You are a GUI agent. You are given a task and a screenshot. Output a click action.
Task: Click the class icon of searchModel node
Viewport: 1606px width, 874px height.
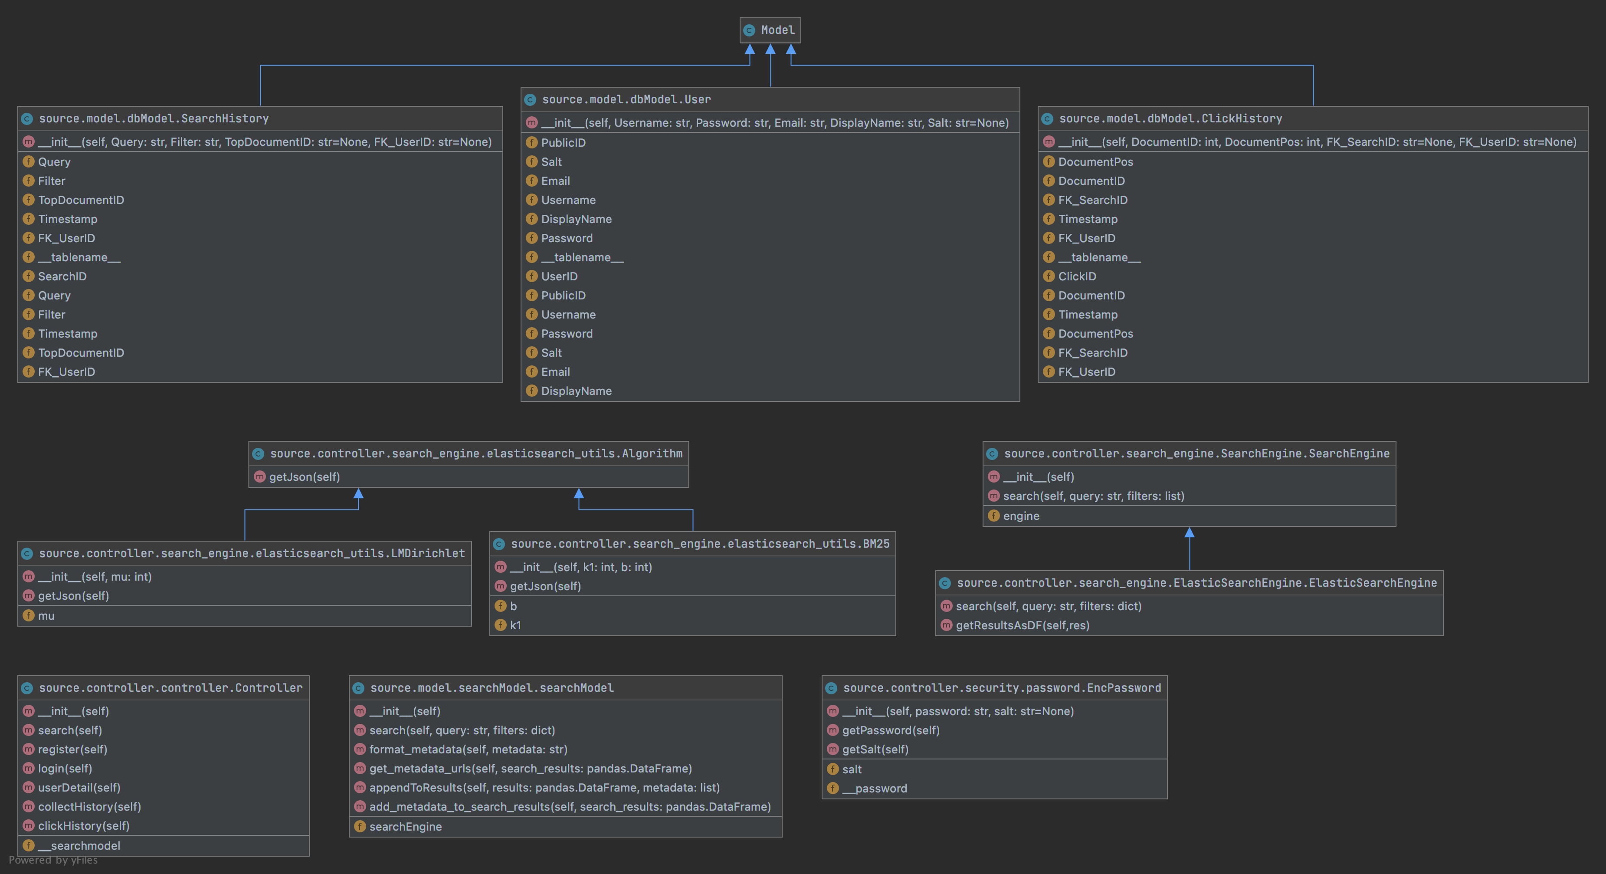pyautogui.click(x=358, y=687)
